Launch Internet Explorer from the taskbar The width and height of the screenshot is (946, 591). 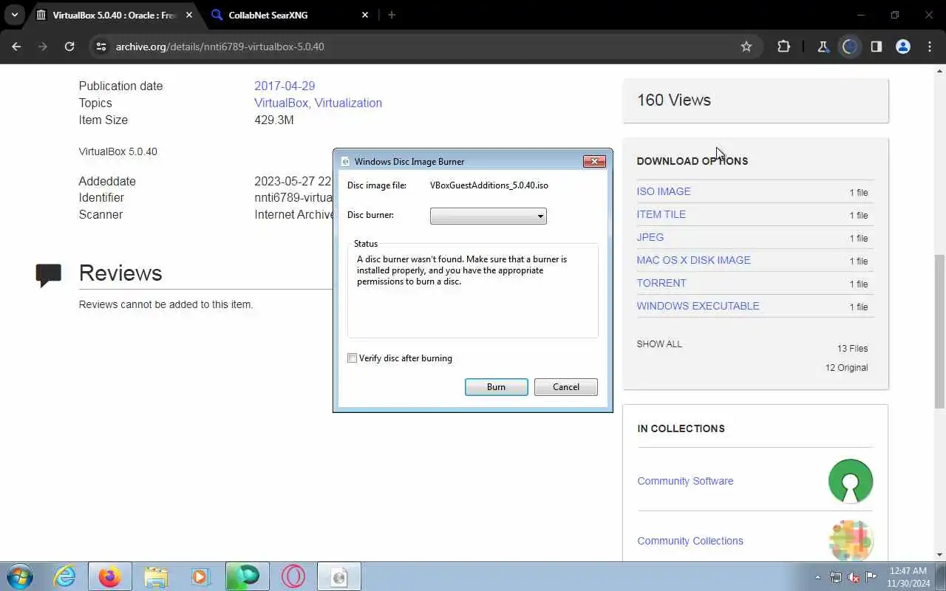tap(65, 576)
